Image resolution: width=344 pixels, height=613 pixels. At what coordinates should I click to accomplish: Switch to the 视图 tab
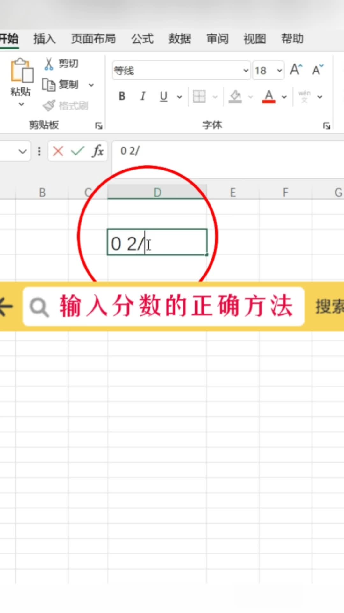tap(255, 39)
